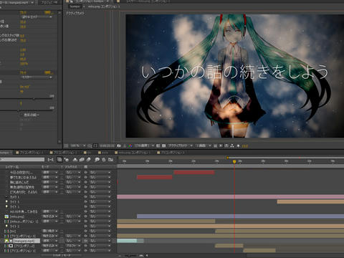This screenshot has height=258, width=344.
Task: Open the fast previews icon in the viewer bar
Action: click(221, 145)
